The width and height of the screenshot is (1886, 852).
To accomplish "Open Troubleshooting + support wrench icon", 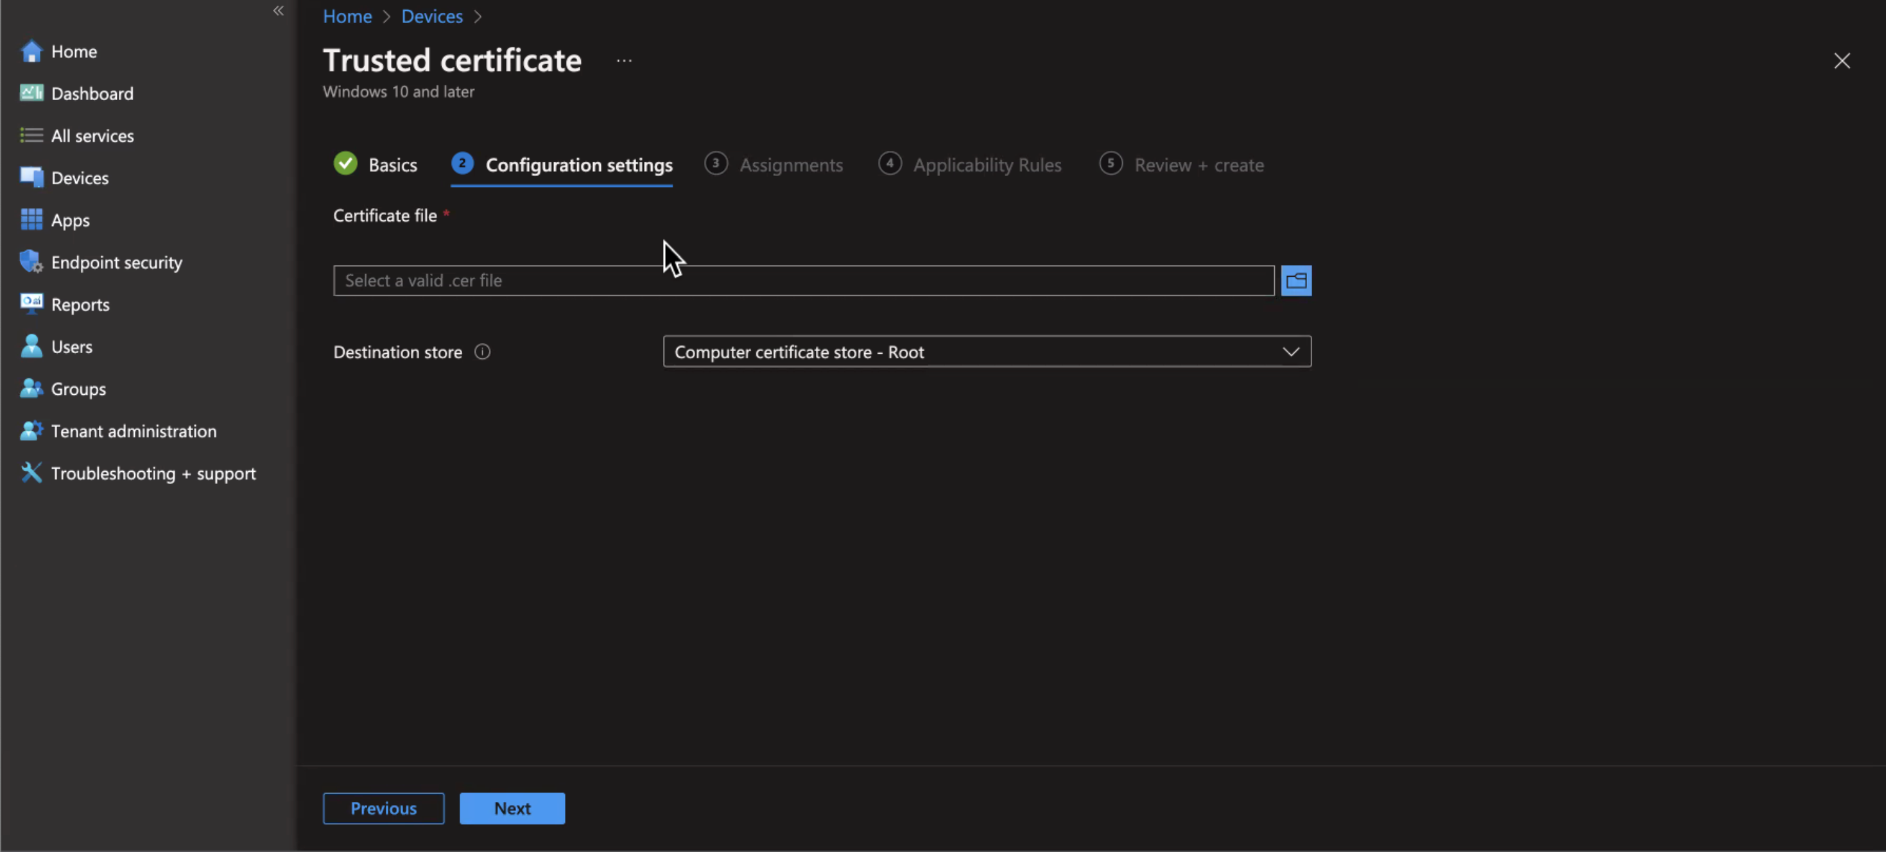I will tap(31, 473).
